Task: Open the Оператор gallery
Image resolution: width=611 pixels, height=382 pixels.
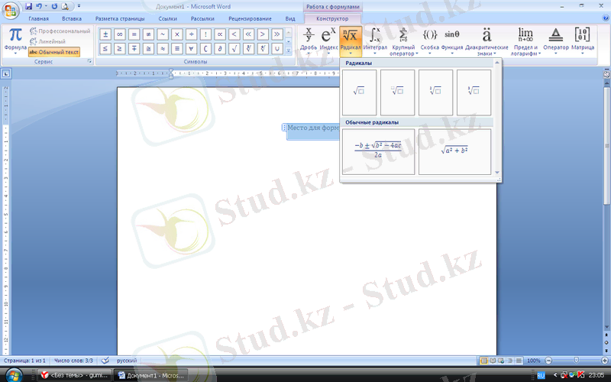Action: (556, 40)
